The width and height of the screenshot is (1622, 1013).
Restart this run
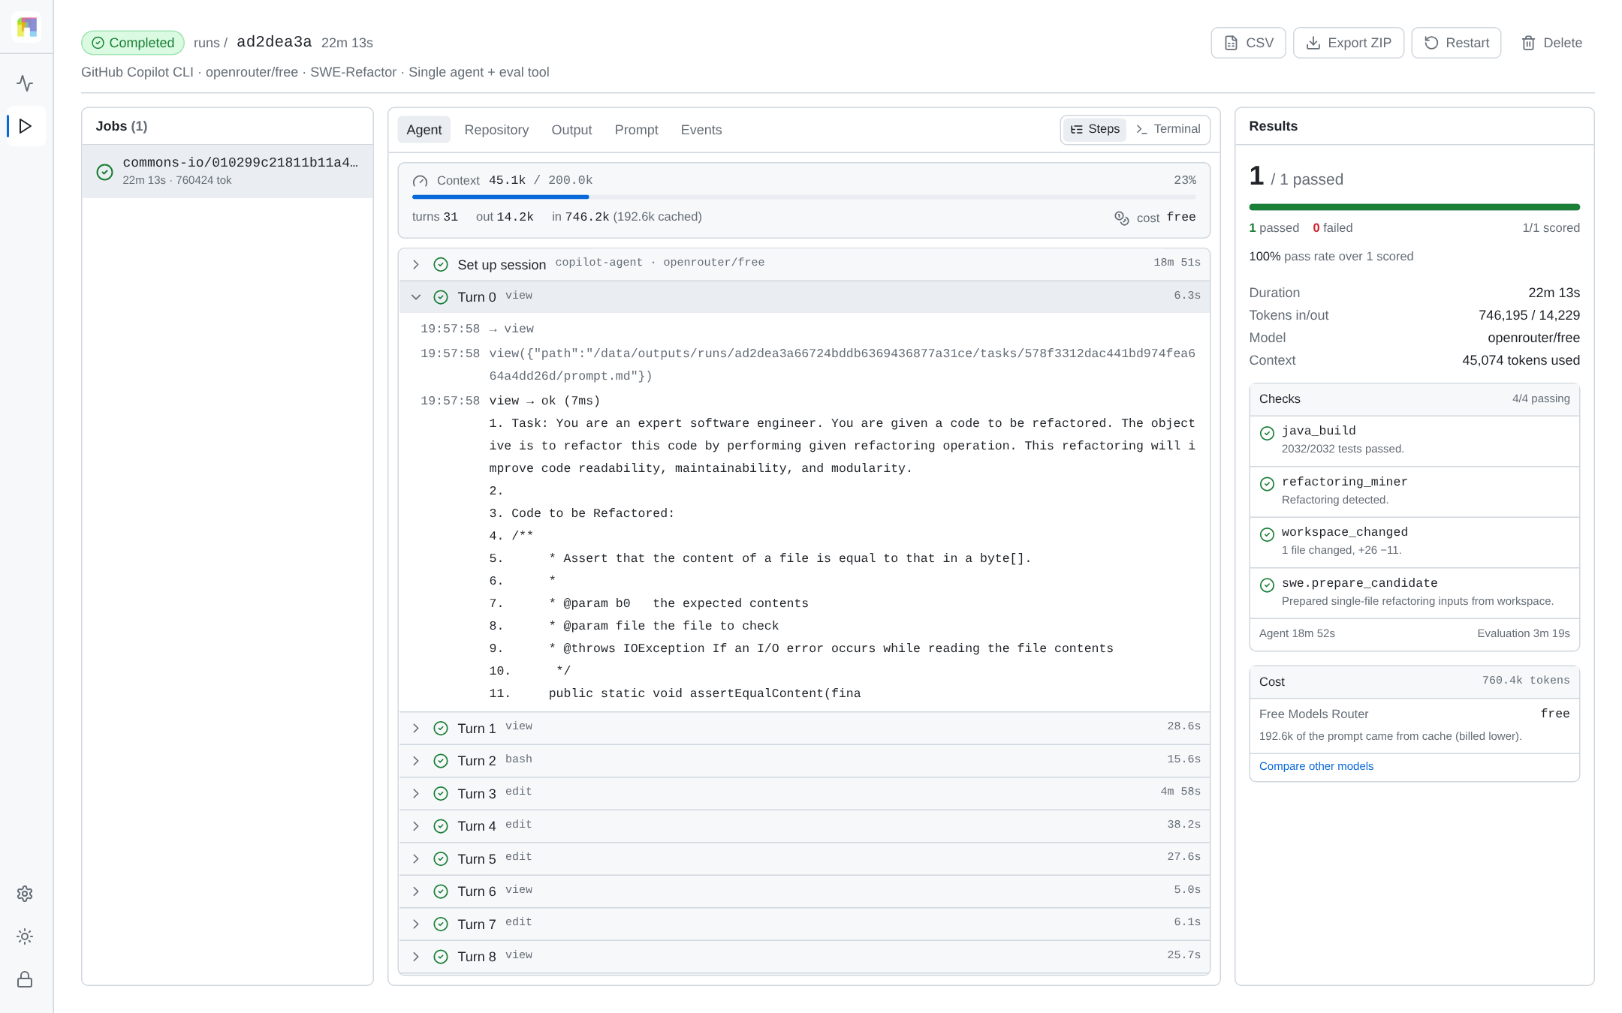click(1456, 43)
